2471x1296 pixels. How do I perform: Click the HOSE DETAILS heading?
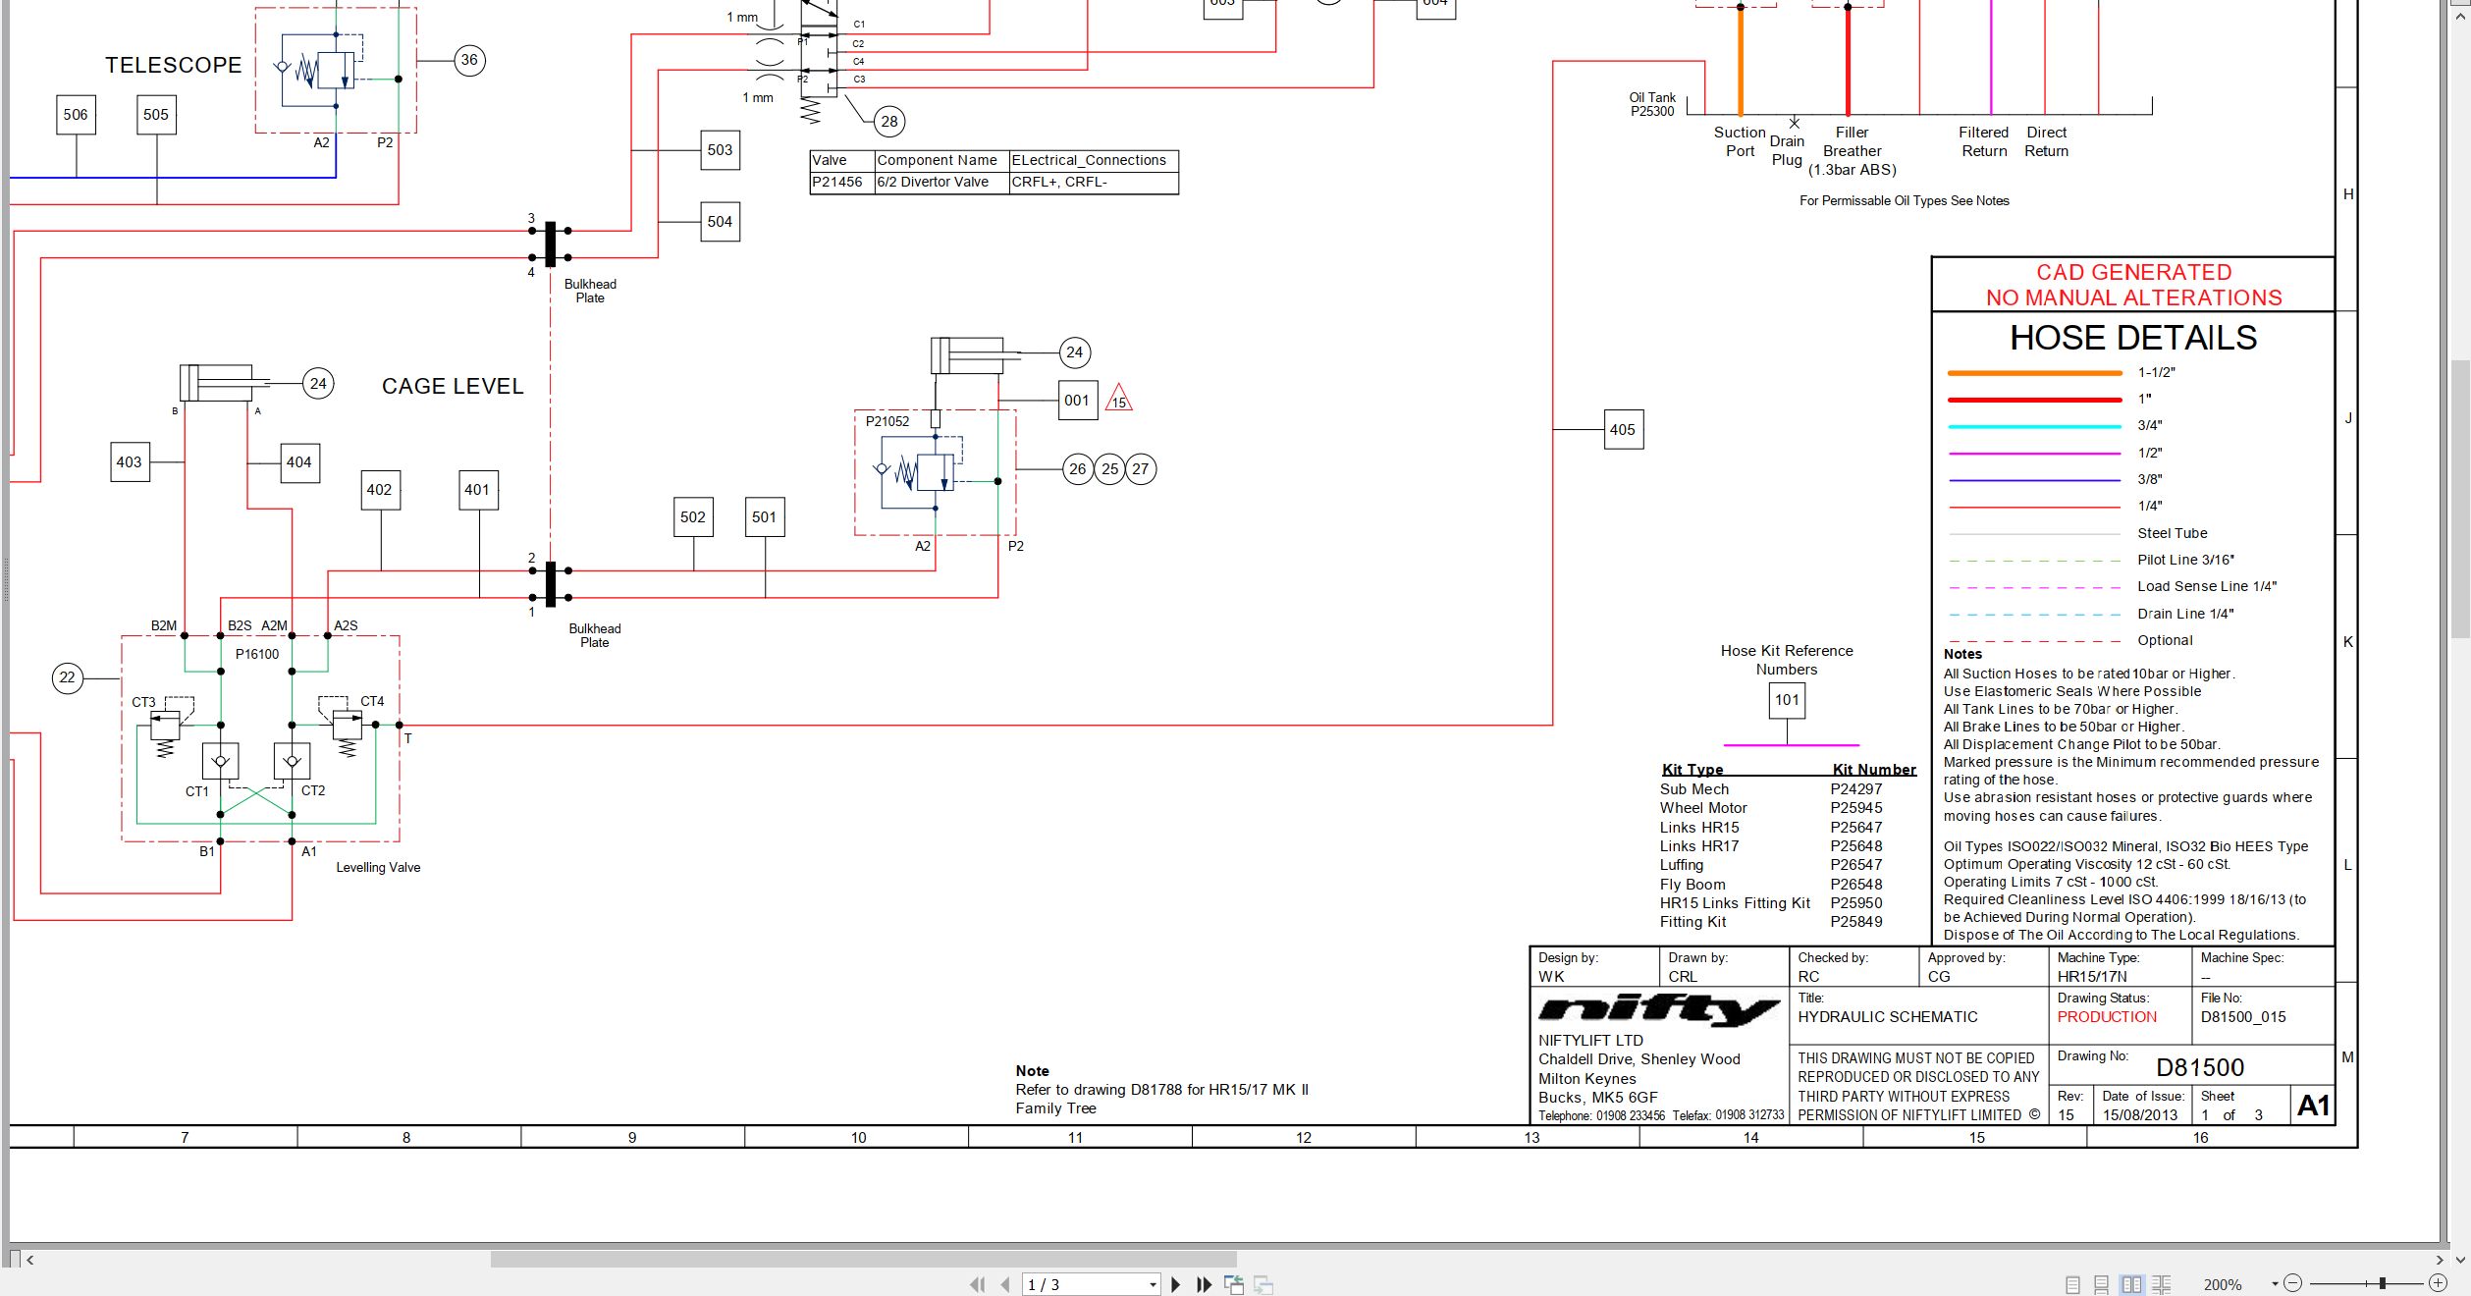click(2133, 338)
